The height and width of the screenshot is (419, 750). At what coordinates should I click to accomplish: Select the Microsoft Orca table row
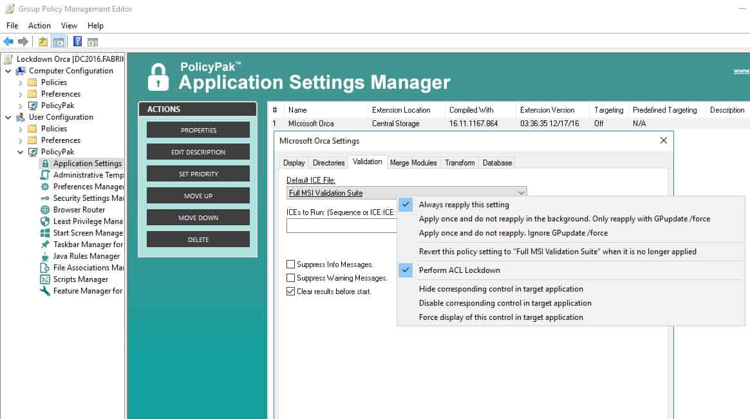click(x=508, y=124)
